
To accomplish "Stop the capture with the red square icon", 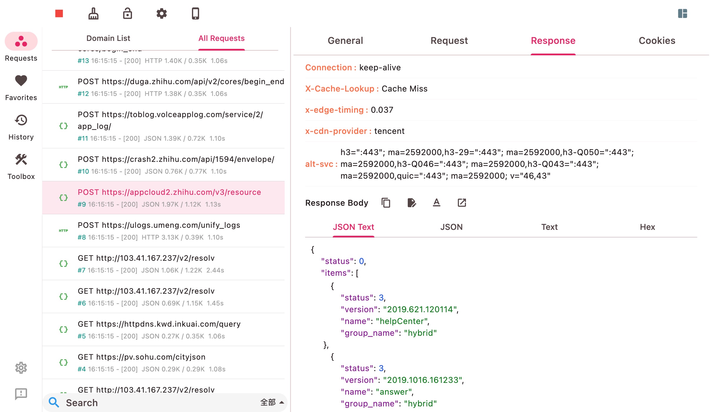I will [x=59, y=13].
